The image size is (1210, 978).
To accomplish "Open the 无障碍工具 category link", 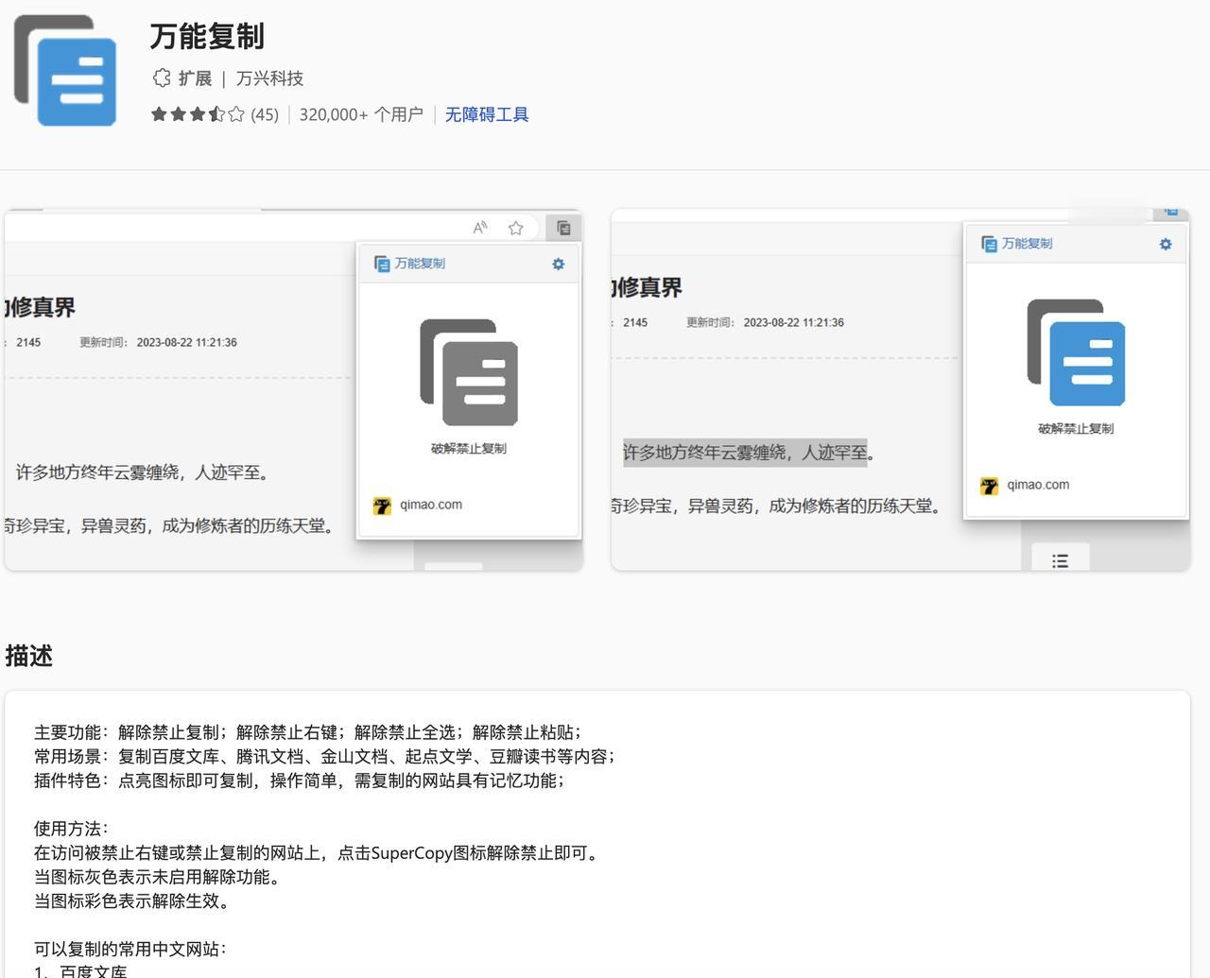I will tap(487, 114).
